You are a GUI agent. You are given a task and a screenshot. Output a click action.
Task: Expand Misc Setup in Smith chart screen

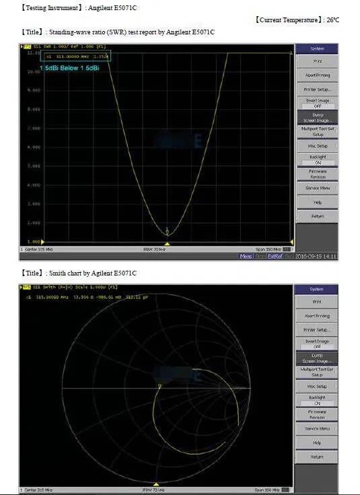pyautogui.click(x=317, y=386)
